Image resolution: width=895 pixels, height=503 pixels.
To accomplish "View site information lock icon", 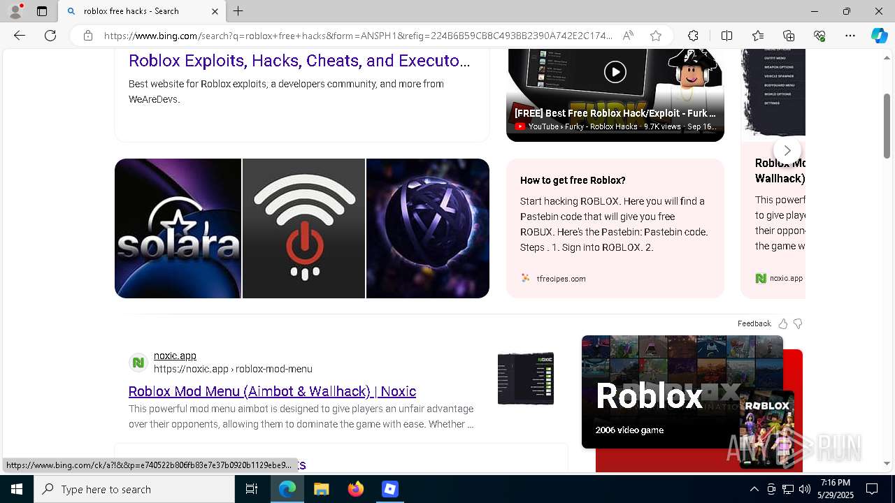I will click(88, 36).
